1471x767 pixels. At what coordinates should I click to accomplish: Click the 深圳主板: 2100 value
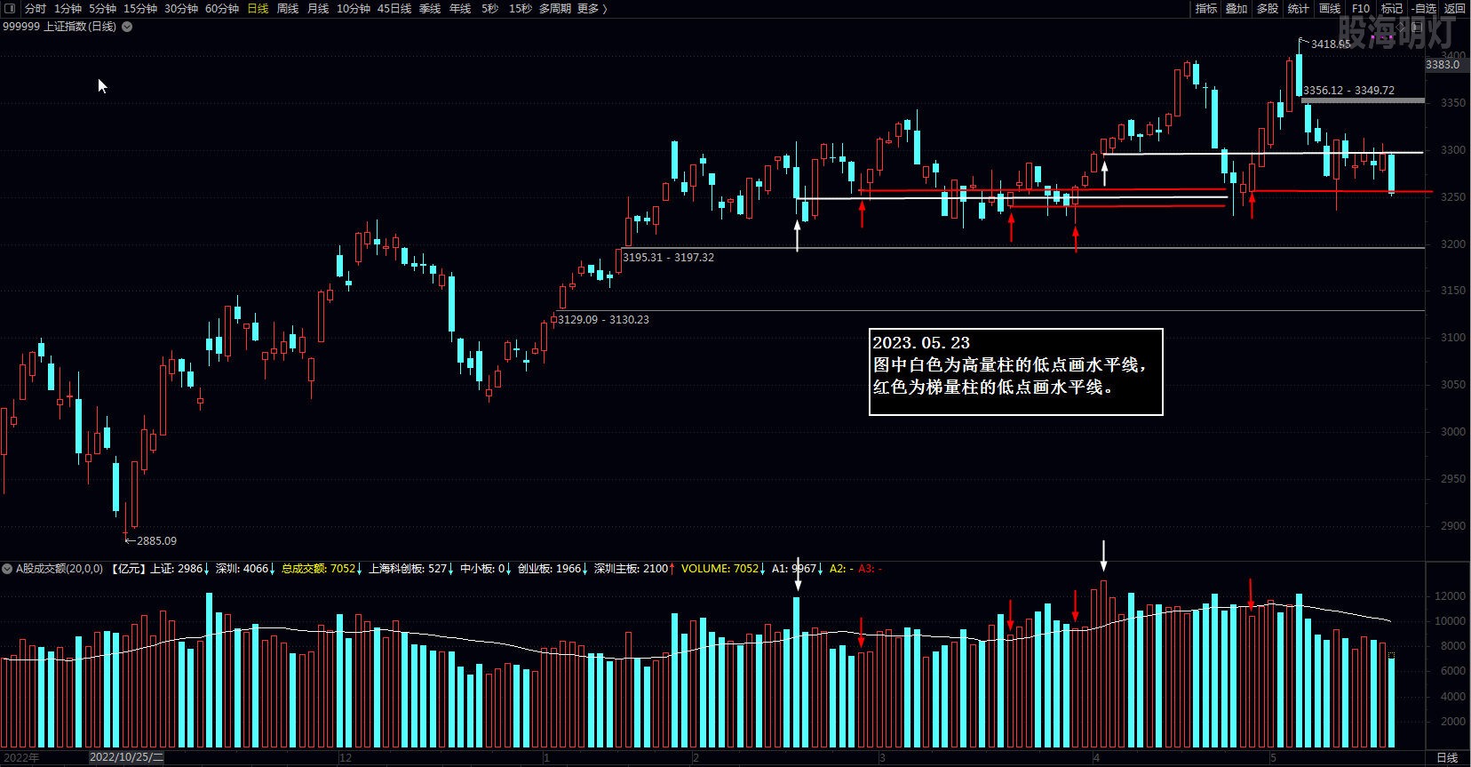pos(631,568)
